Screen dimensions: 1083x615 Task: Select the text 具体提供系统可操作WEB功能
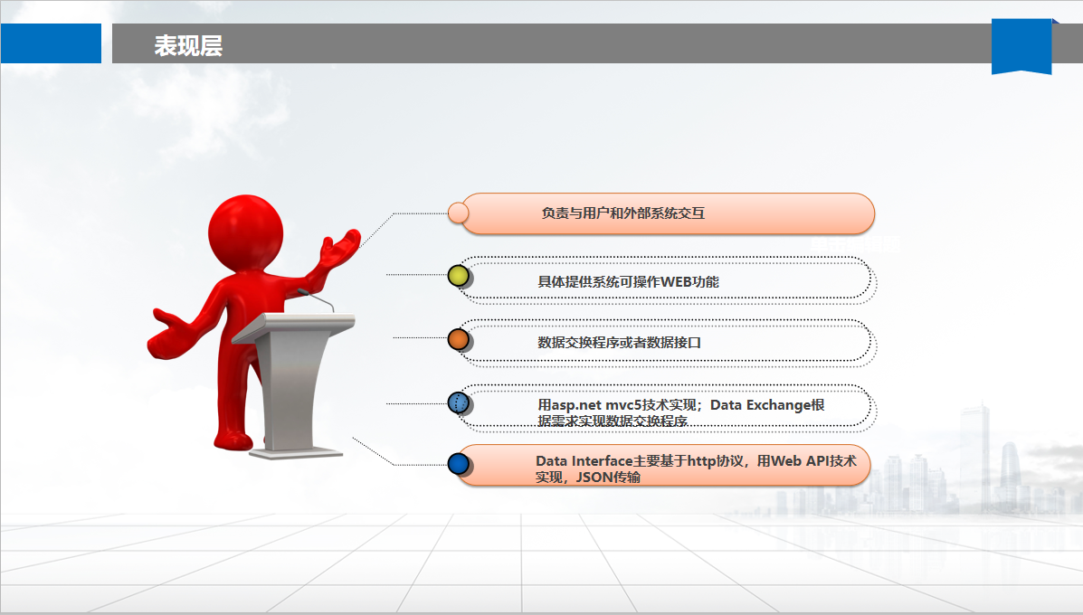628,281
